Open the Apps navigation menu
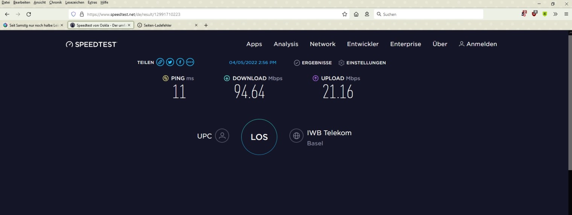572x215 pixels. [x=254, y=44]
